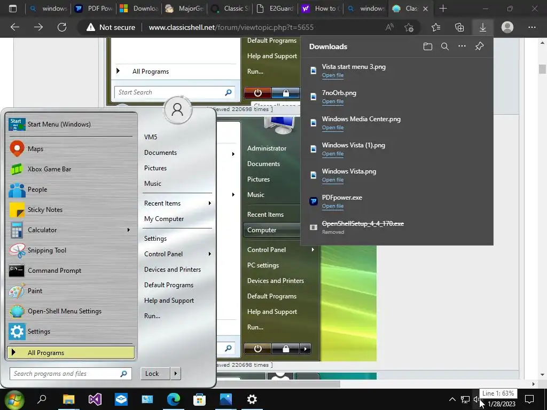Open Help and Support in start menu
The width and height of the screenshot is (547, 410).
(169, 301)
